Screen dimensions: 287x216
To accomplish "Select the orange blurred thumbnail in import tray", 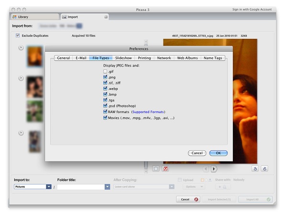I will 34,56.
